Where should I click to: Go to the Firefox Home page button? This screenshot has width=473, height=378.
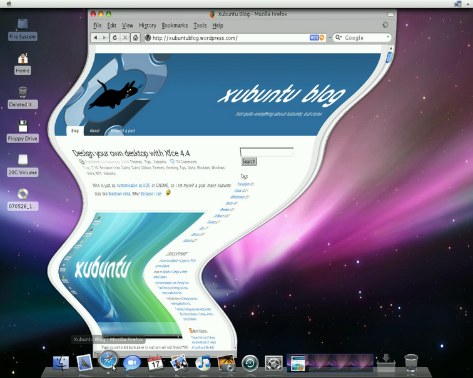(x=135, y=37)
